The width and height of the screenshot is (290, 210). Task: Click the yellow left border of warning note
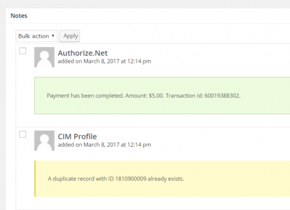[35, 179]
